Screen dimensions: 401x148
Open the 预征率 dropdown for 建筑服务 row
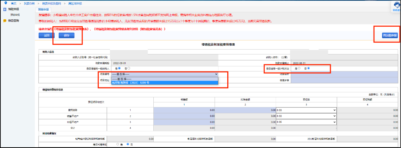tap(306, 110)
